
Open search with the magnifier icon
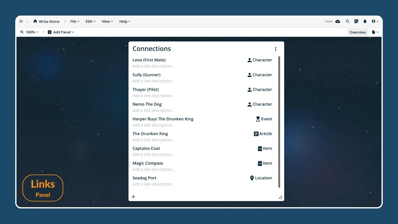click(x=348, y=21)
